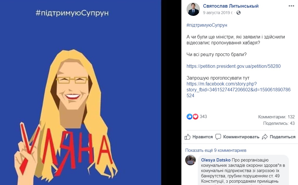The height and width of the screenshot is (185, 298).
Task: Click the red heart reaction icon
Action: click(x=195, y=116)
